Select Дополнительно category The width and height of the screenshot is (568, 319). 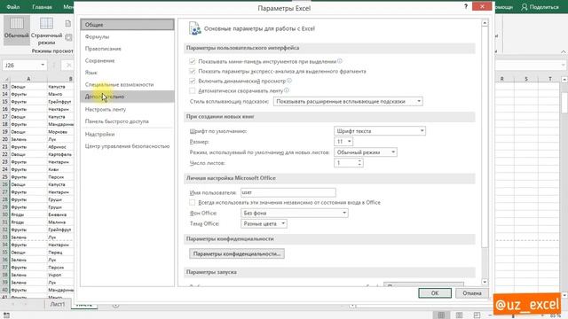click(127, 97)
